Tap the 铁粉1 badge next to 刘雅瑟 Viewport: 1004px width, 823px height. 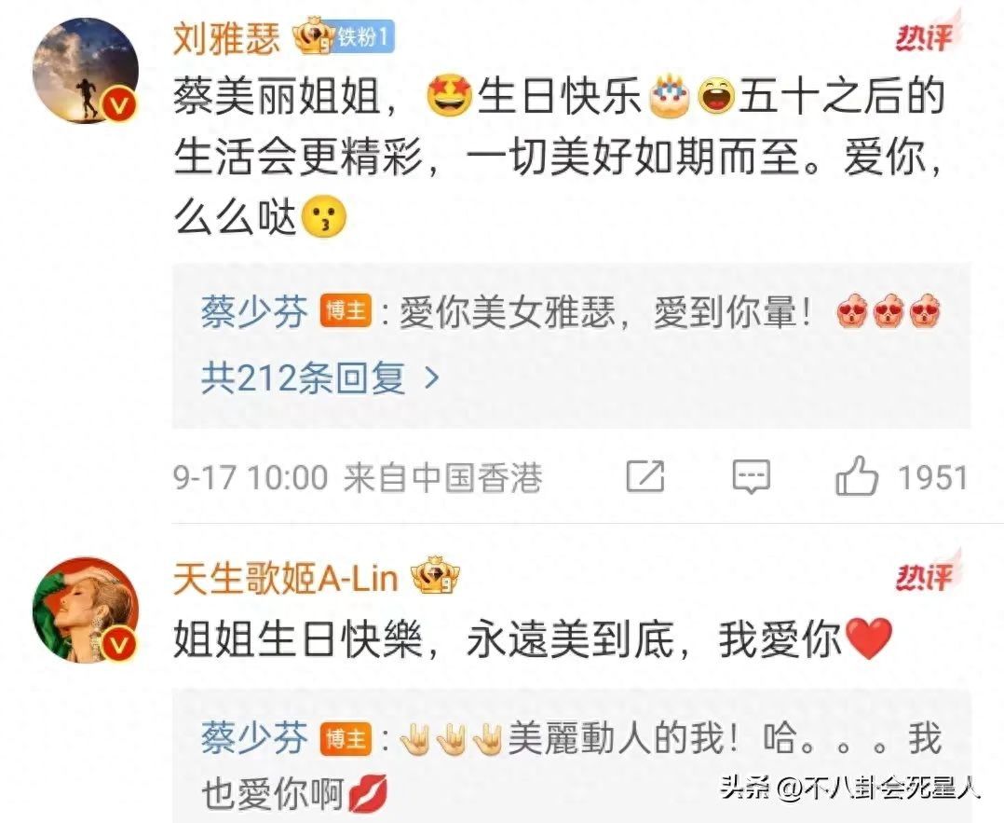[x=365, y=37]
